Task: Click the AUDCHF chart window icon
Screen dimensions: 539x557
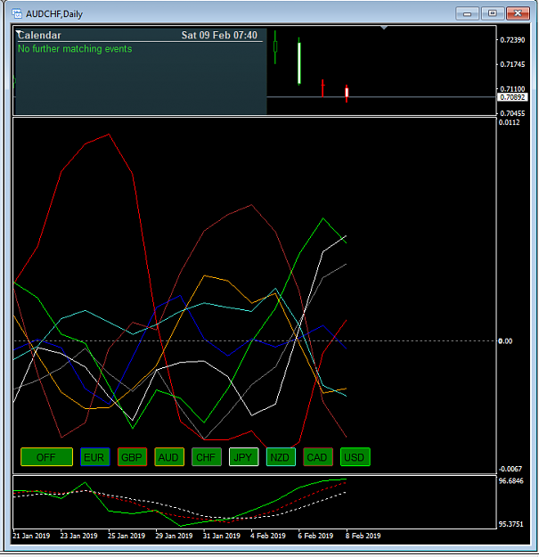Action: pyautogui.click(x=17, y=14)
